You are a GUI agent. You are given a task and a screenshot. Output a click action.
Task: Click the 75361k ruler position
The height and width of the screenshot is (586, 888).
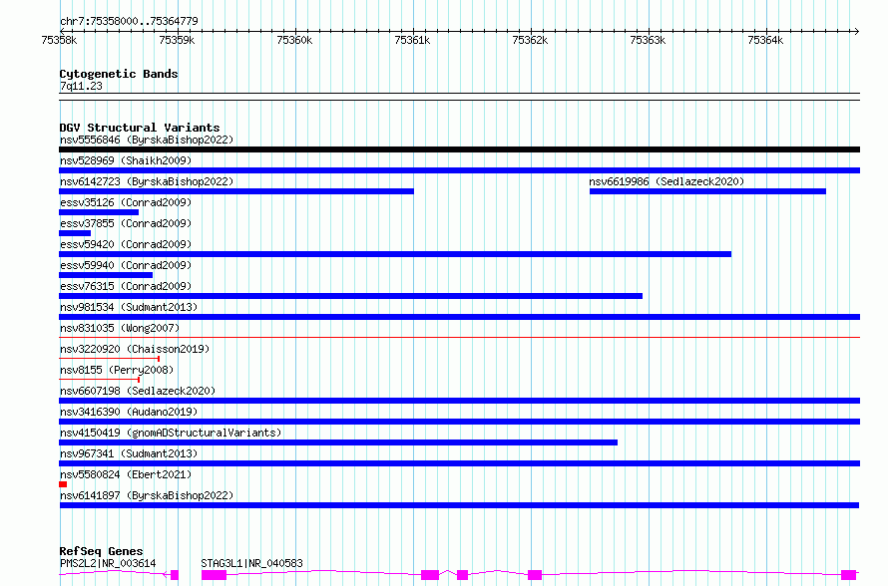click(x=412, y=40)
